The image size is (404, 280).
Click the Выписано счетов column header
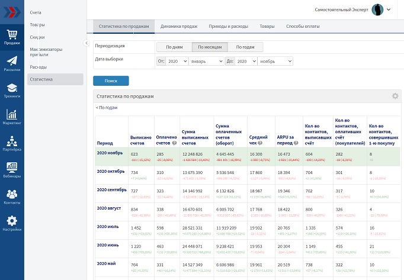140,140
